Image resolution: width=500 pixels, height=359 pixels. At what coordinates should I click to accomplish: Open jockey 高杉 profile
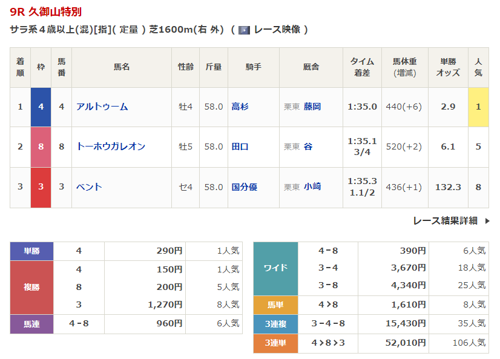(x=240, y=107)
